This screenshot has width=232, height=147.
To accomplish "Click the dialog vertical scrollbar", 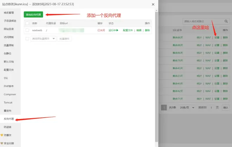I will pos(156,77).
